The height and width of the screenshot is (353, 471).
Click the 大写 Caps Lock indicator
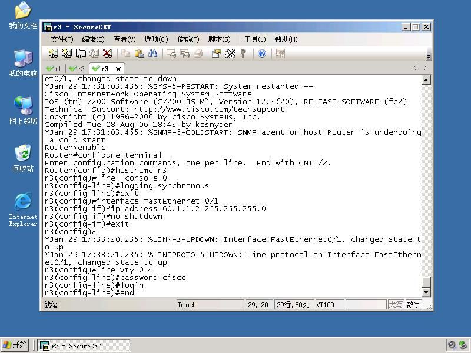click(x=396, y=305)
